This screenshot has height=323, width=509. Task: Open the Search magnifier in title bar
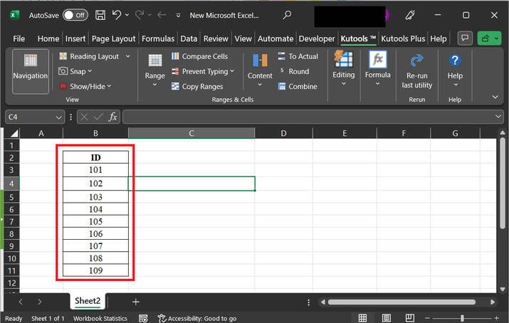click(287, 15)
